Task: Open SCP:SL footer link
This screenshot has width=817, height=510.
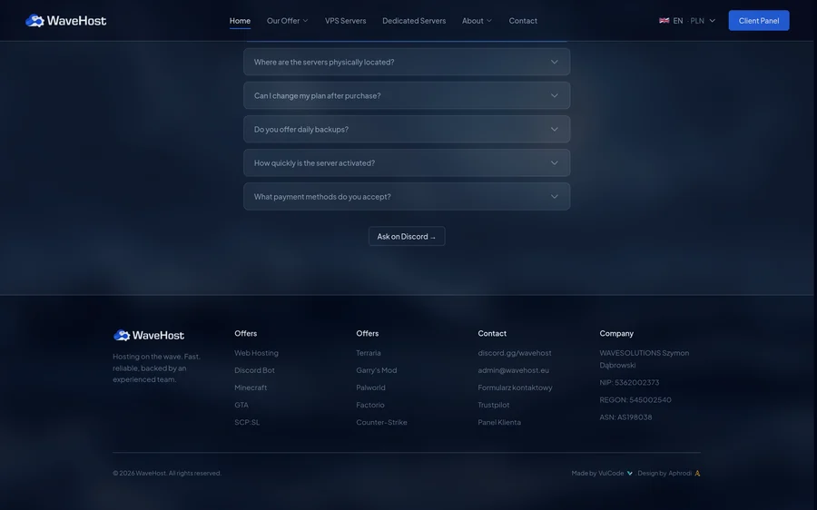Action: (247, 423)
